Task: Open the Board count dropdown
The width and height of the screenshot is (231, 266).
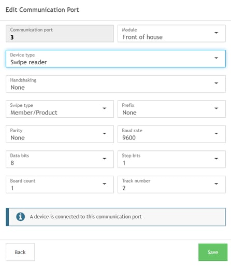Action: pyautogui.click(x=60, y=185)
